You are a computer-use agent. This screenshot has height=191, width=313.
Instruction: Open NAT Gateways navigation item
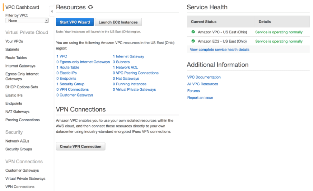tap(17, 111)
